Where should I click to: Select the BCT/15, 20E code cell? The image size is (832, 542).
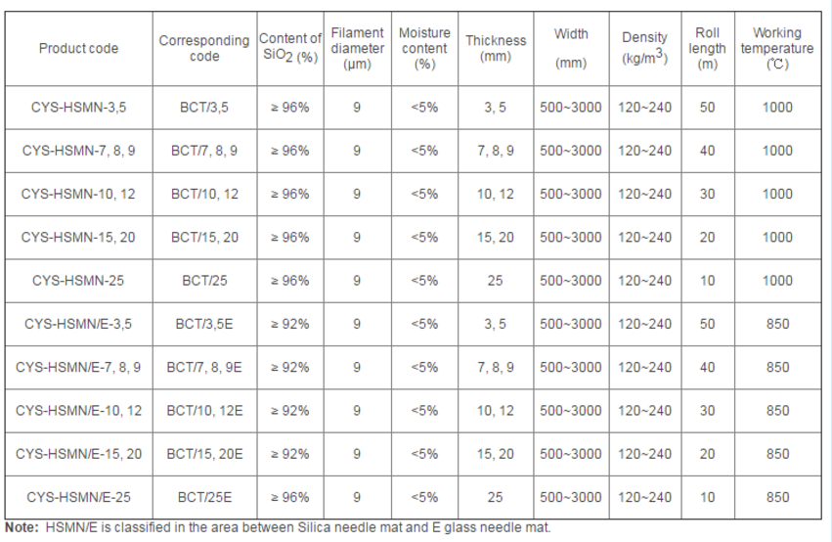203,454
